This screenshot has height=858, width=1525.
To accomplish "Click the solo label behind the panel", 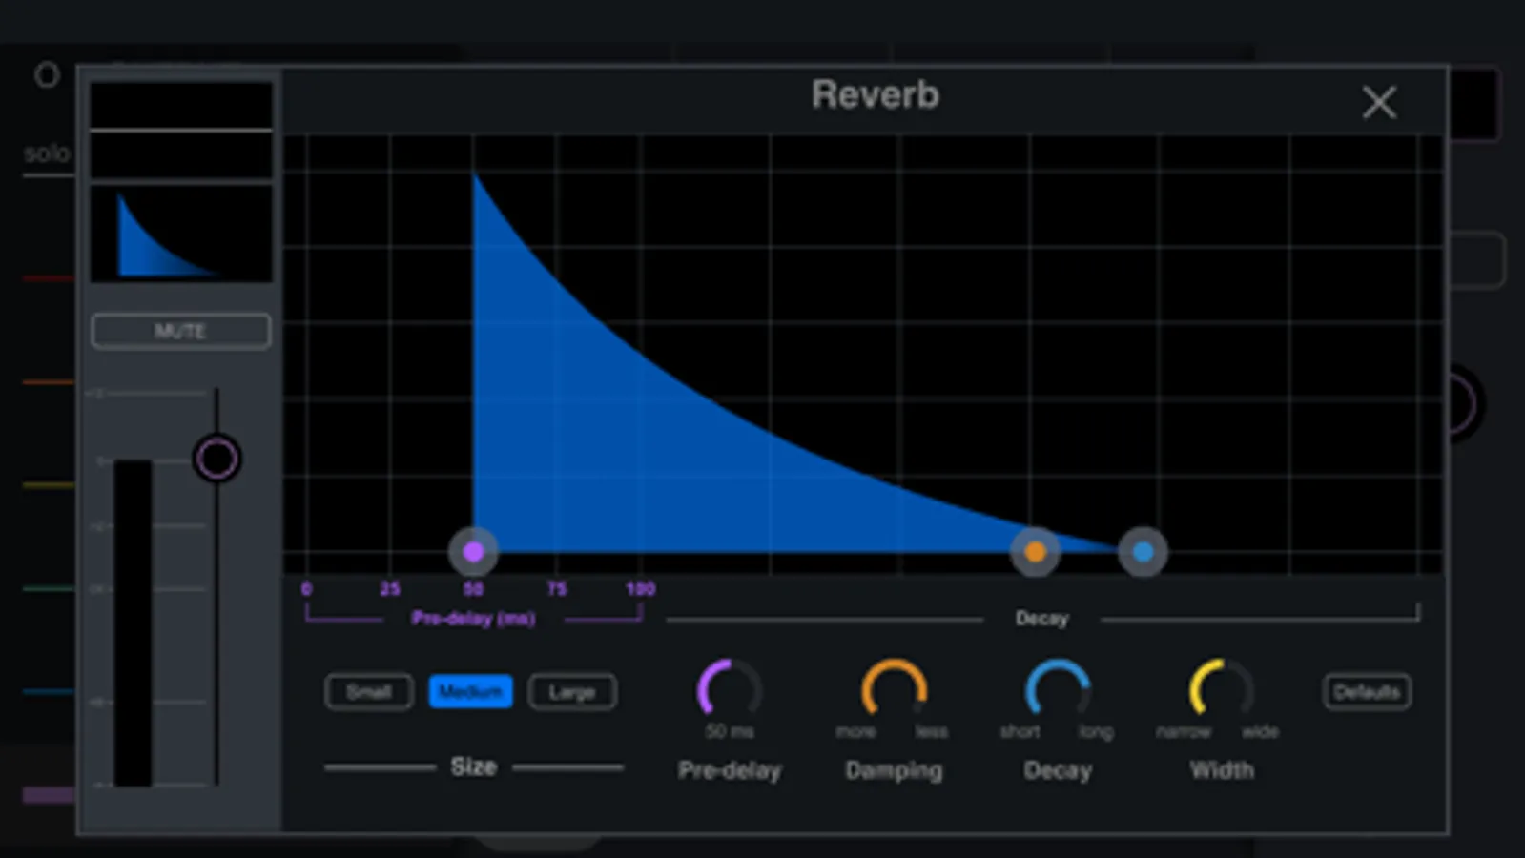I will 47,153.
